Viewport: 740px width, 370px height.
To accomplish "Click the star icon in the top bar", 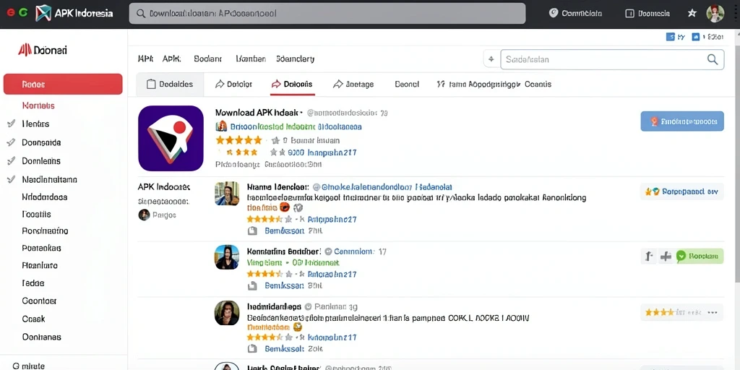I will coord(692,13).
